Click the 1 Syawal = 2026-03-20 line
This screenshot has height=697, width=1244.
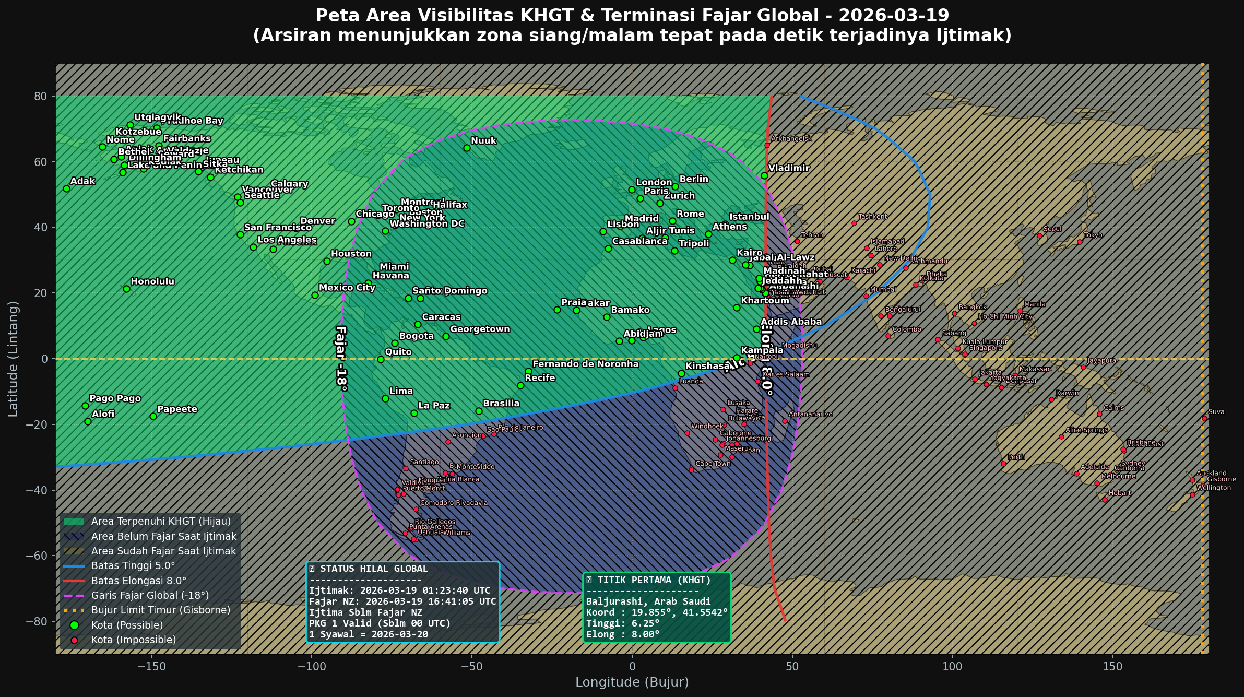pos(369,634)
